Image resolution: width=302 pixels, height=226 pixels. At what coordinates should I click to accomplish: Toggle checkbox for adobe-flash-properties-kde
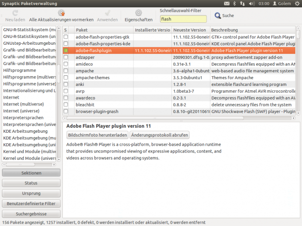click(x=66, y=44)
